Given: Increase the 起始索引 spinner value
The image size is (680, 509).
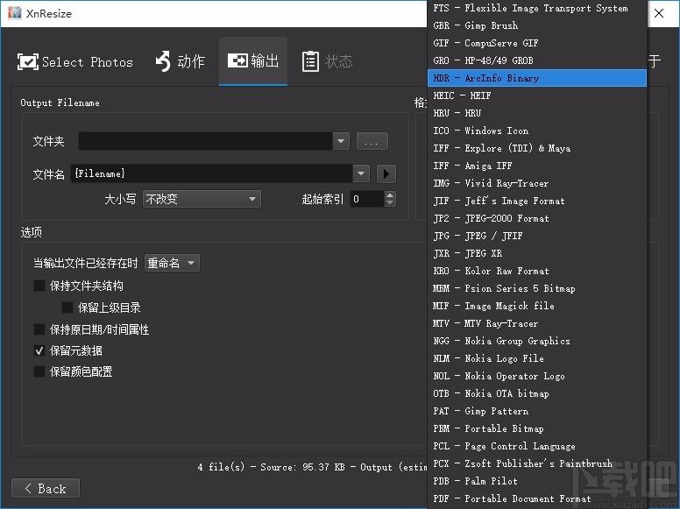Looking at the screenshot, I should pos(390,195).
